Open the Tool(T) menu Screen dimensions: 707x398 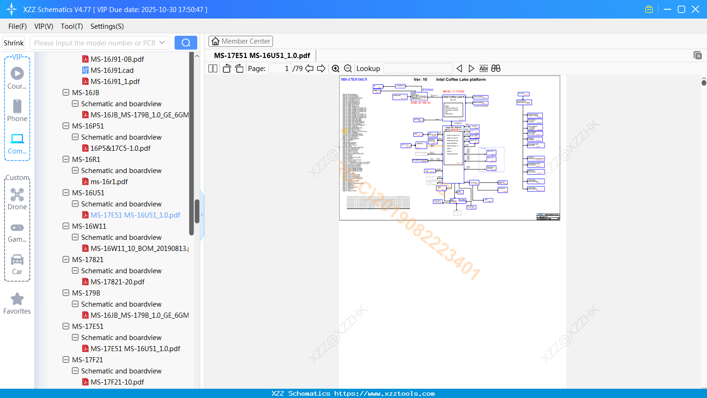(72, 26)
